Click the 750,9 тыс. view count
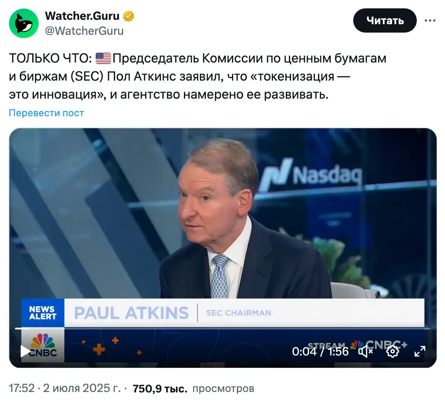 pyautogui.click(x=160, y=388)
